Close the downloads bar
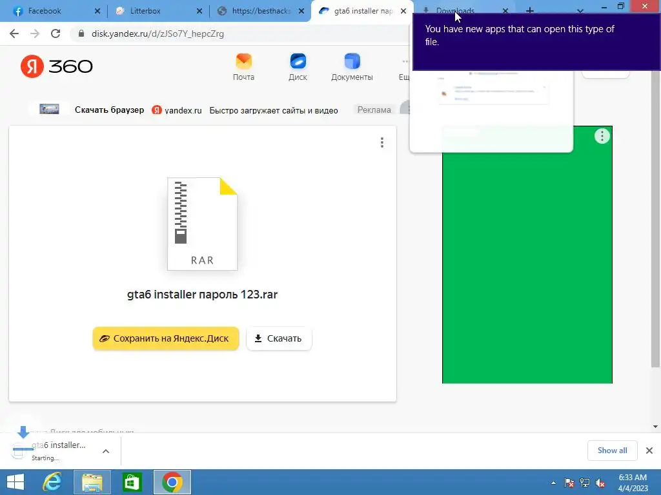This screenshot has width=661, height=495. point(649,451)
